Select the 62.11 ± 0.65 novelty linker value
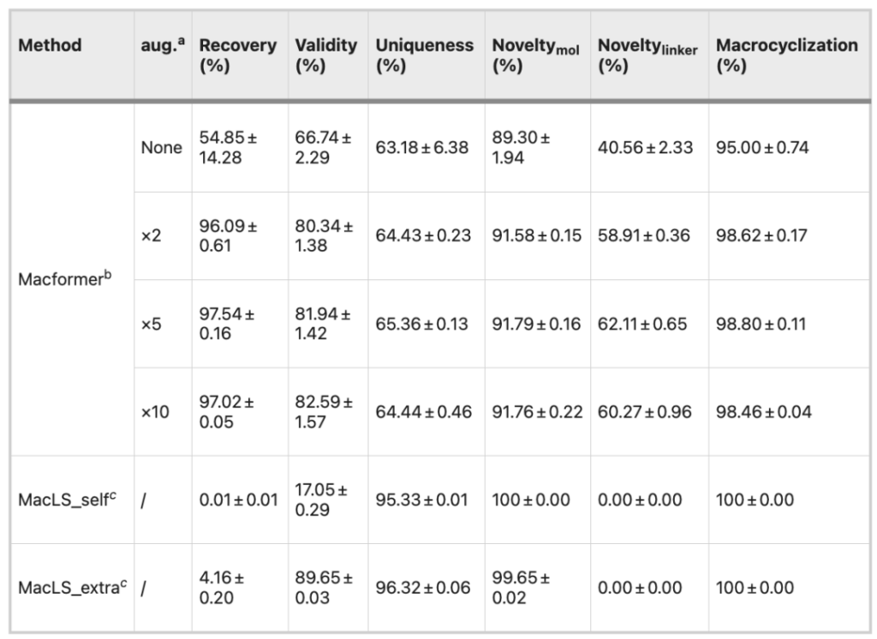 (x=642, y=324)
